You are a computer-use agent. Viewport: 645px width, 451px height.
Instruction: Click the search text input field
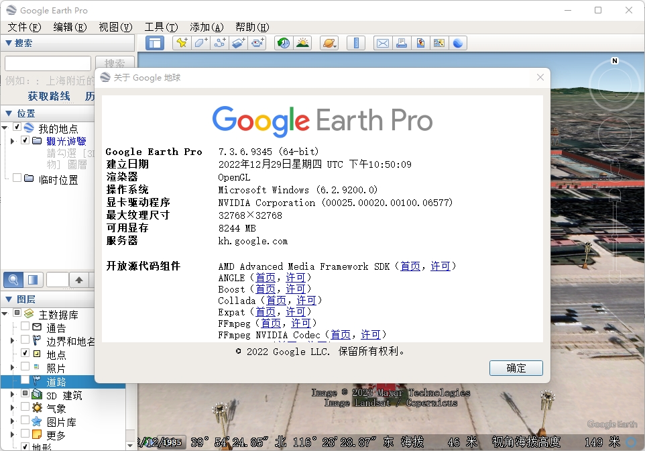click(x=48, y=64)
